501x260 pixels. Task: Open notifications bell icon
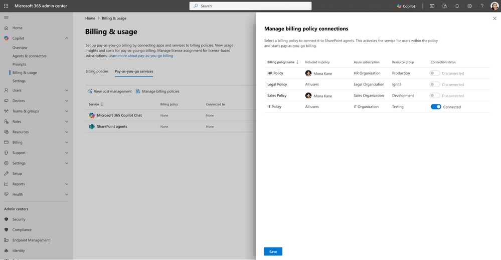[457, 6]
